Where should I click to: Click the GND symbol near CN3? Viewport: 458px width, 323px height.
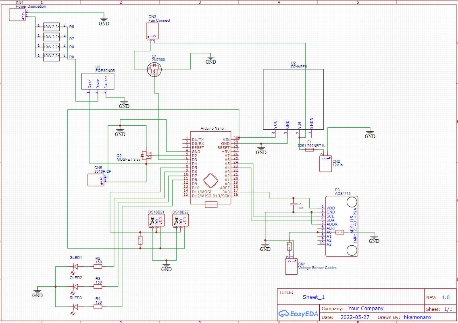[210, 58]
